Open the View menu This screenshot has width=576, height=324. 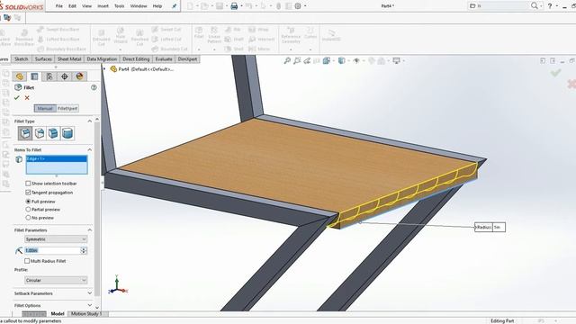tap(86, 6)
